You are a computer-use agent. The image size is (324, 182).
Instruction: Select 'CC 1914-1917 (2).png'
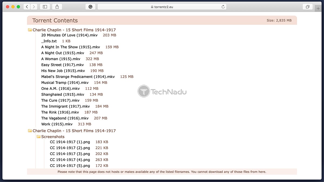(70, 148)
